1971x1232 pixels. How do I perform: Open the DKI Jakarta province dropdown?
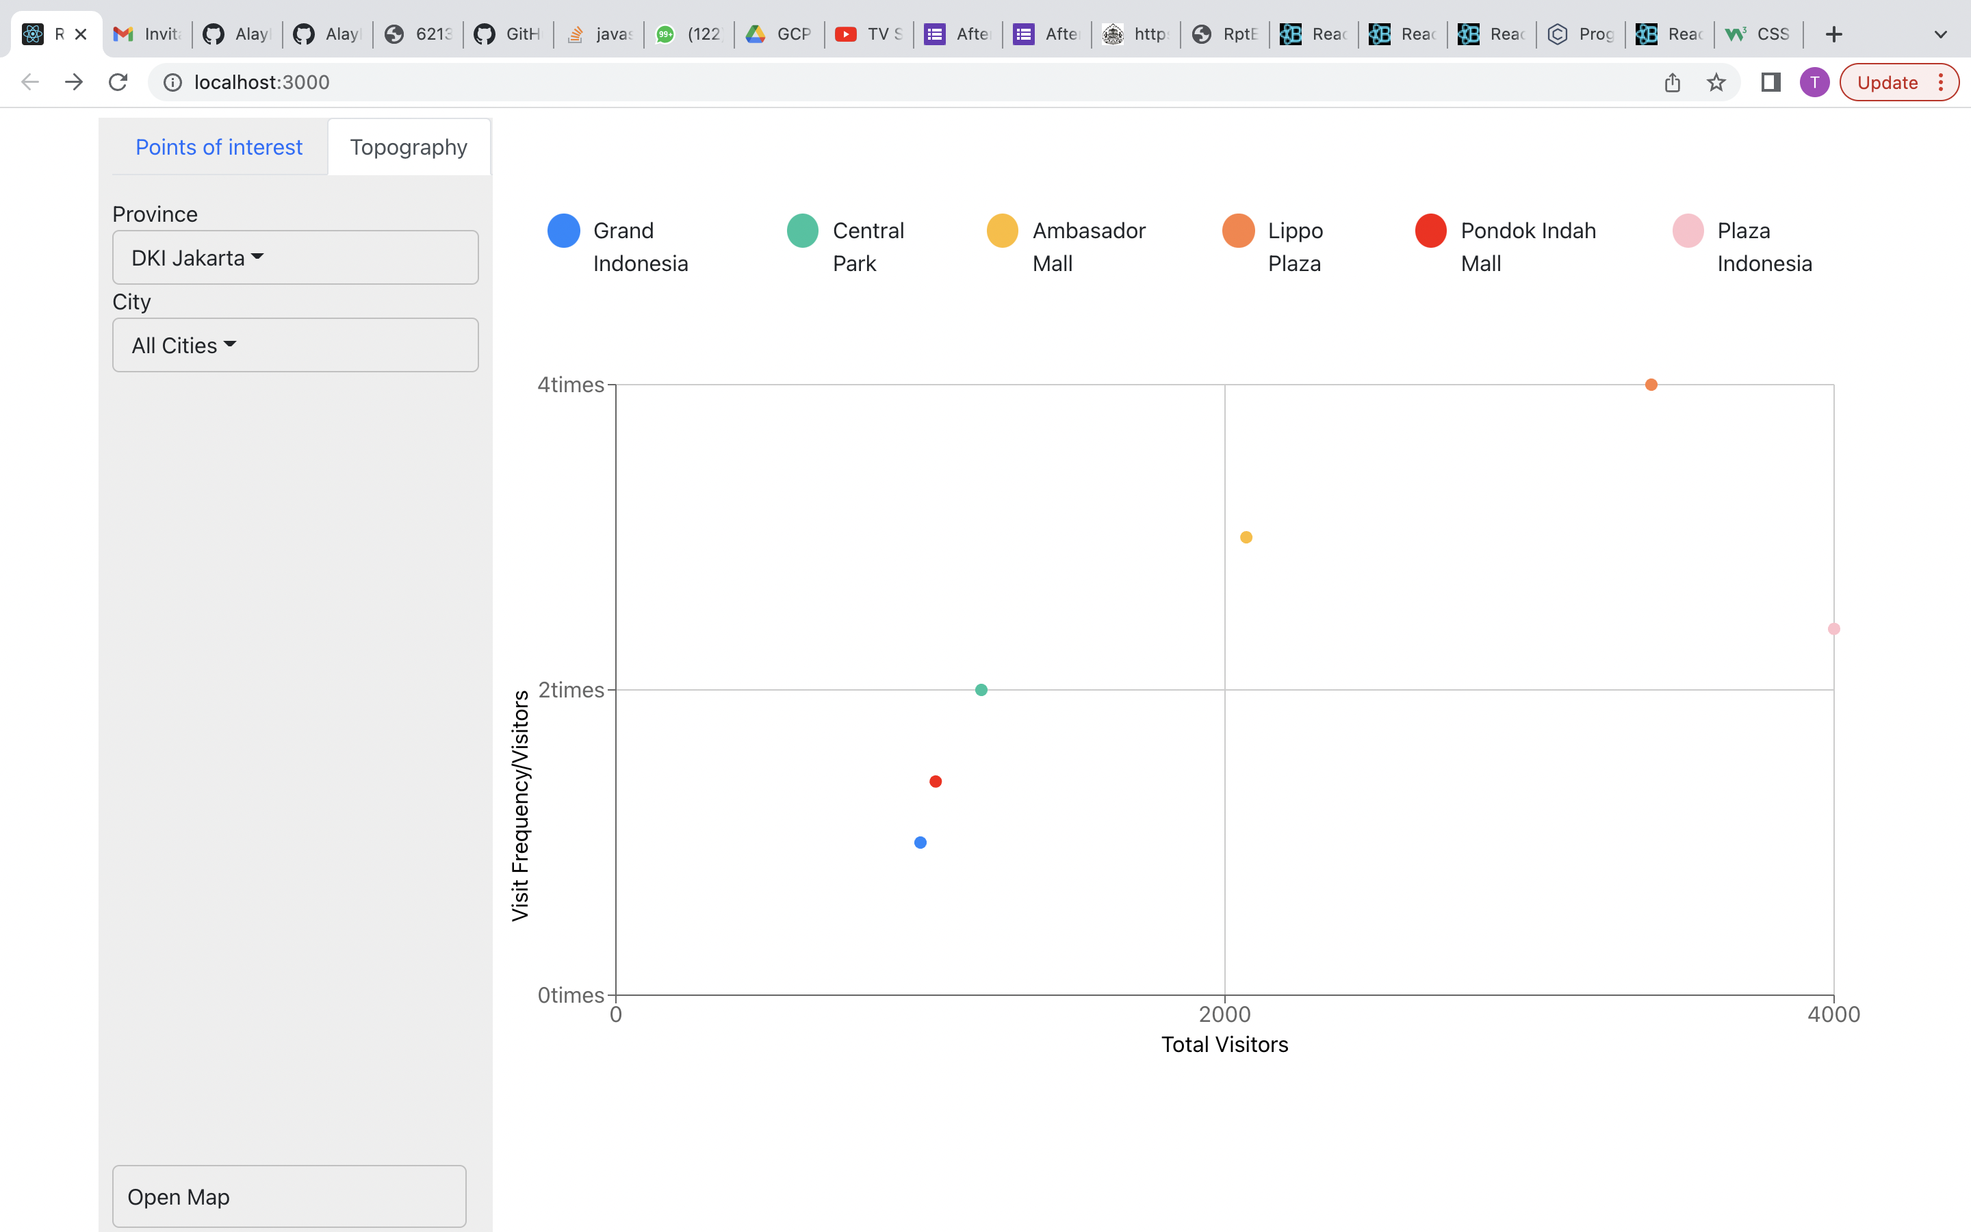tap(295, 257)
